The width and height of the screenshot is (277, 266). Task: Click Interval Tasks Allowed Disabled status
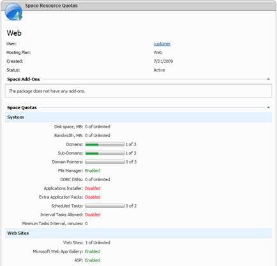click(x=93, y=215)
